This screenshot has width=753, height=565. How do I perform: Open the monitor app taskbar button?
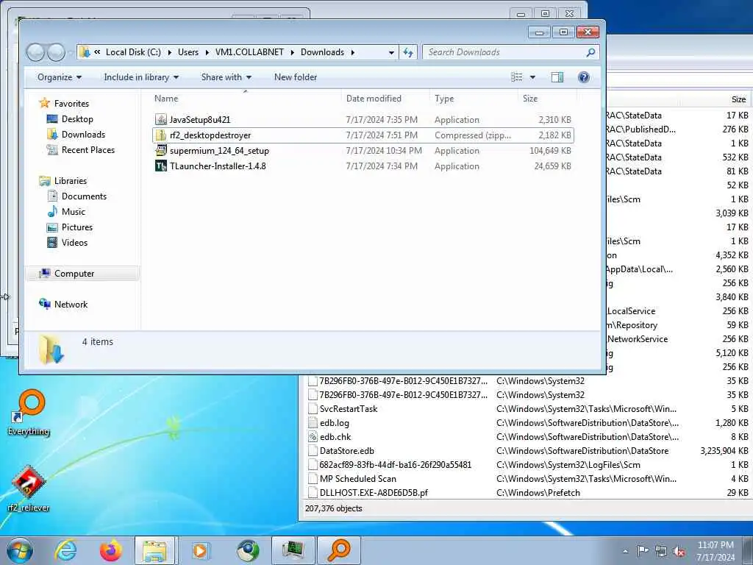coord(293,550)
